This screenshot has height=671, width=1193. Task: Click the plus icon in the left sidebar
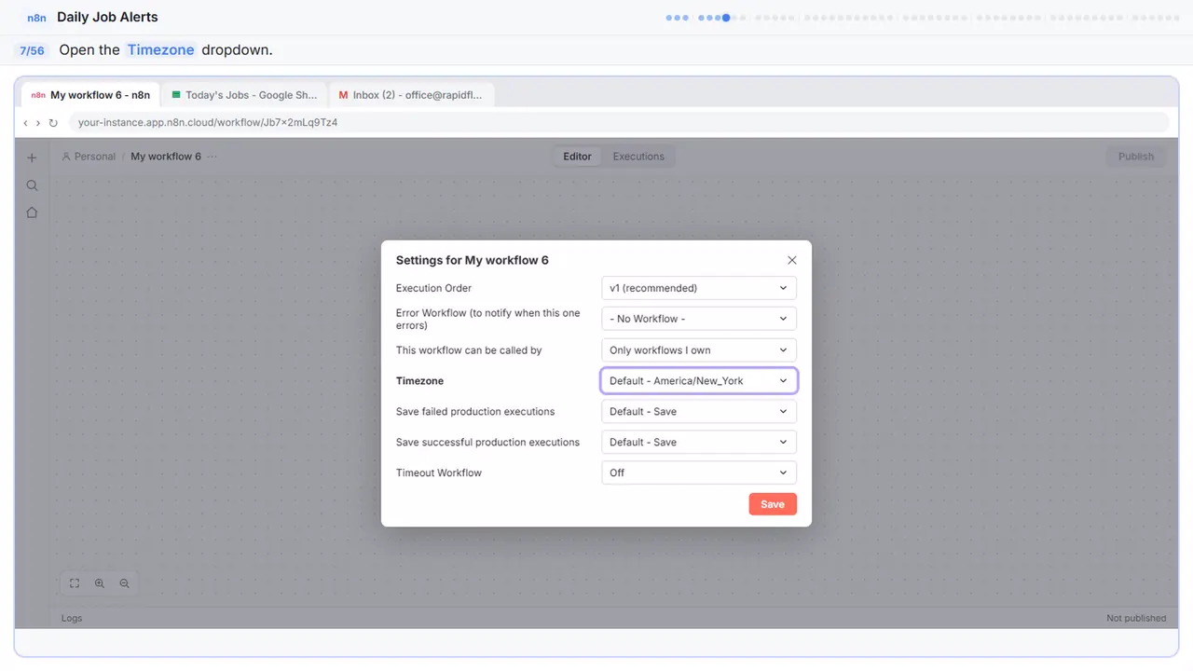tap(32, 158)
